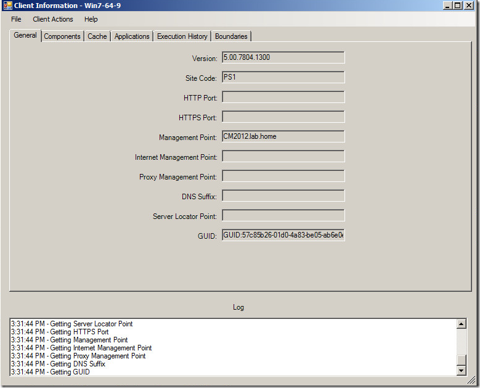Click the 'Internet Management Point:' label
The height and width of the screenshot is (388, 480).
(176, 157)
